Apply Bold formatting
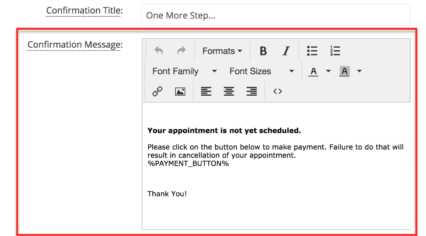Screen dimensions: 426x236 (x=263, y=51)
